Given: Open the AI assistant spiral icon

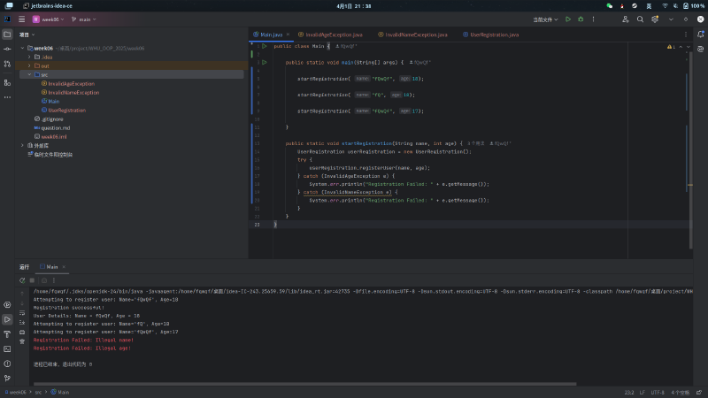Looking at the screenshot, I should [x=700, y=49].
